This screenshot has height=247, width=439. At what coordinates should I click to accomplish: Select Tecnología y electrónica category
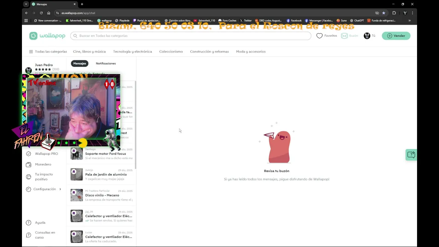coord(132,51)
